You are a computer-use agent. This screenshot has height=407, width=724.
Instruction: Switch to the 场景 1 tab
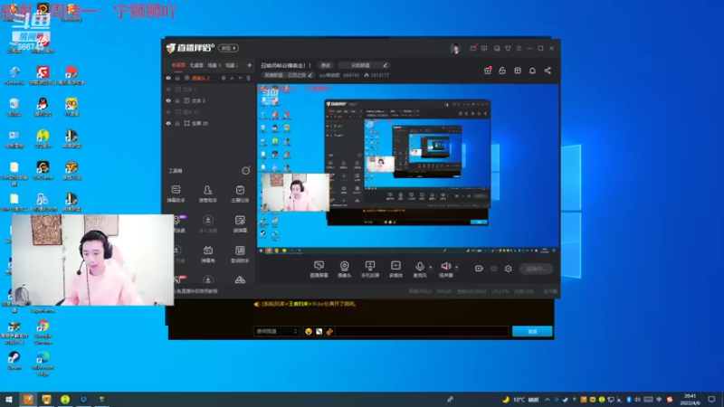214,65
